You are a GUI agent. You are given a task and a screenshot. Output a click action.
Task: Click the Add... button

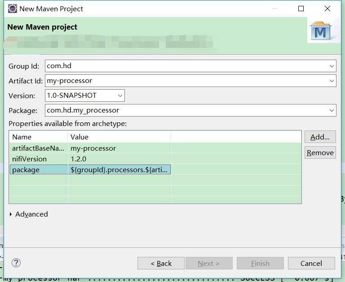[x=320, y=137]
